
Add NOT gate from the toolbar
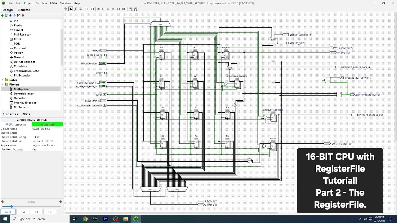point(99,9)
